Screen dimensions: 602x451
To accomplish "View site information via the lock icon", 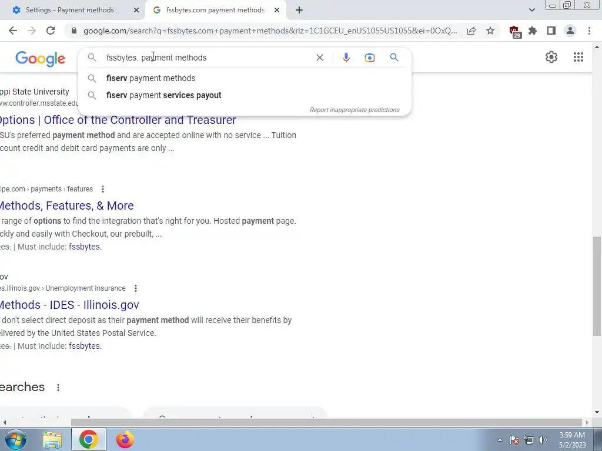I will 74,31.
